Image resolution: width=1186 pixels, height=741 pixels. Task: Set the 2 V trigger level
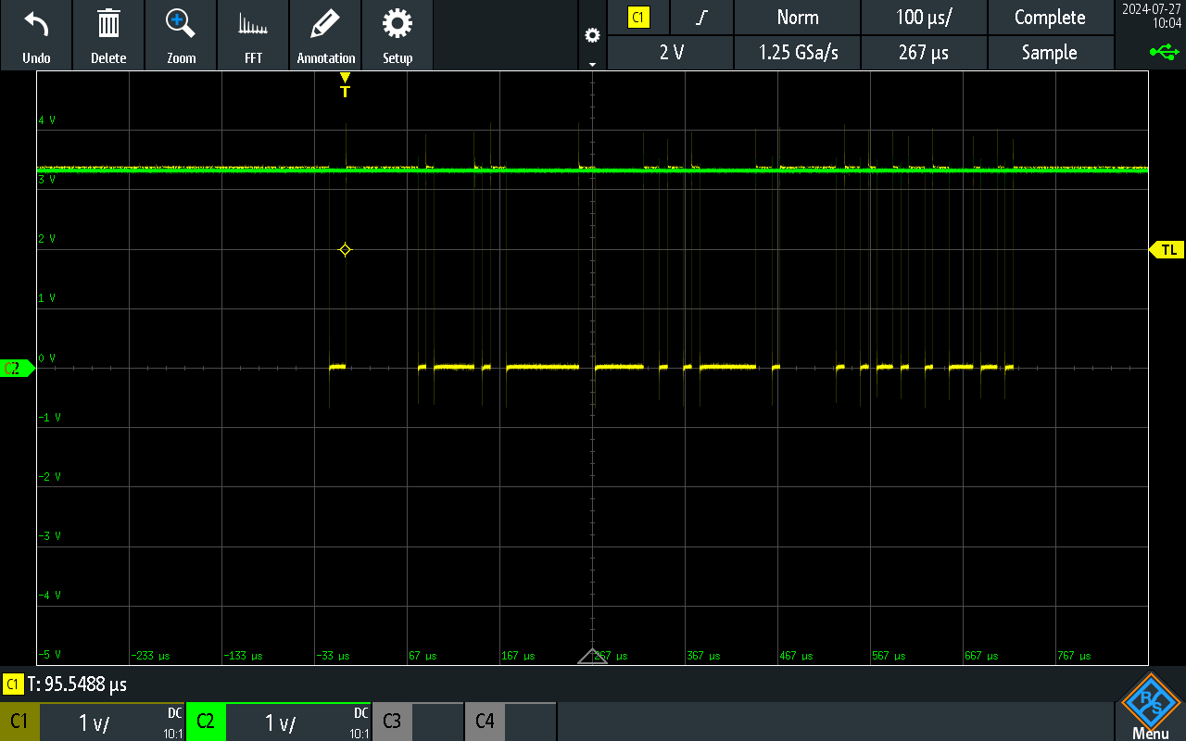(671, 53)
